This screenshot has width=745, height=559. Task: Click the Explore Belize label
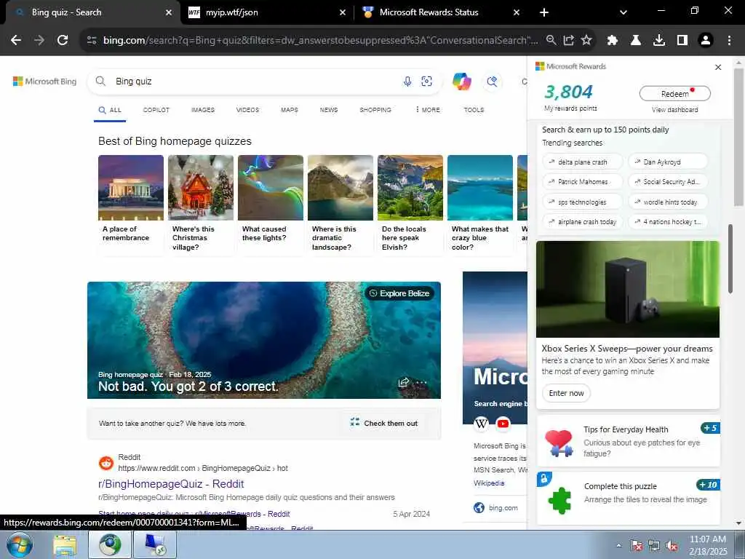(x=399, y=293)
